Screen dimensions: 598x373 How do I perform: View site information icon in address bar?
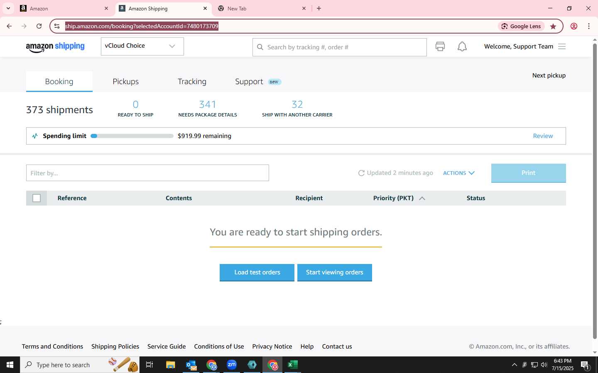[57, 26]
